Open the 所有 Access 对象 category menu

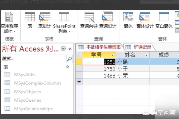point(63,49)
